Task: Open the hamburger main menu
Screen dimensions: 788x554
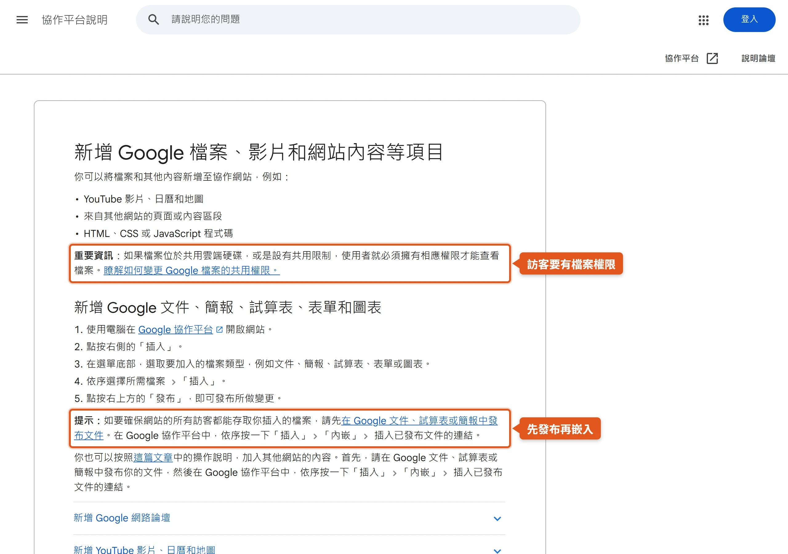Action: (x=22, y=20)
